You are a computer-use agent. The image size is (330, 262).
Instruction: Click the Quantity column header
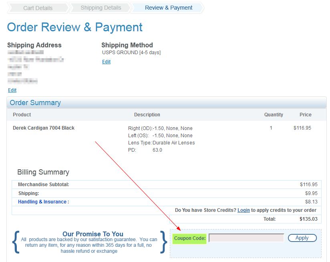coord(274,115)
